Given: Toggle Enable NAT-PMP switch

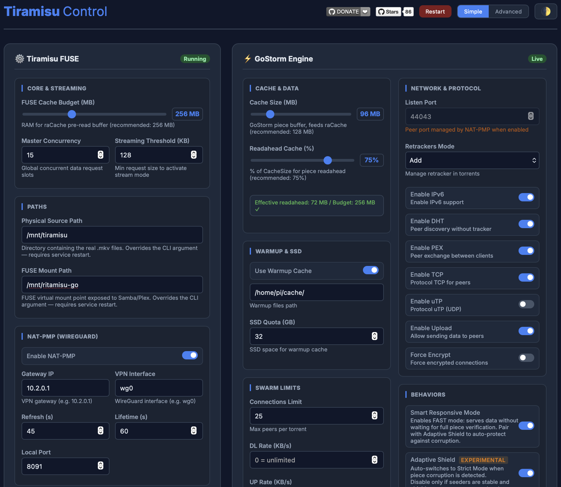Looking at the screenshot, I should (190, 355).
